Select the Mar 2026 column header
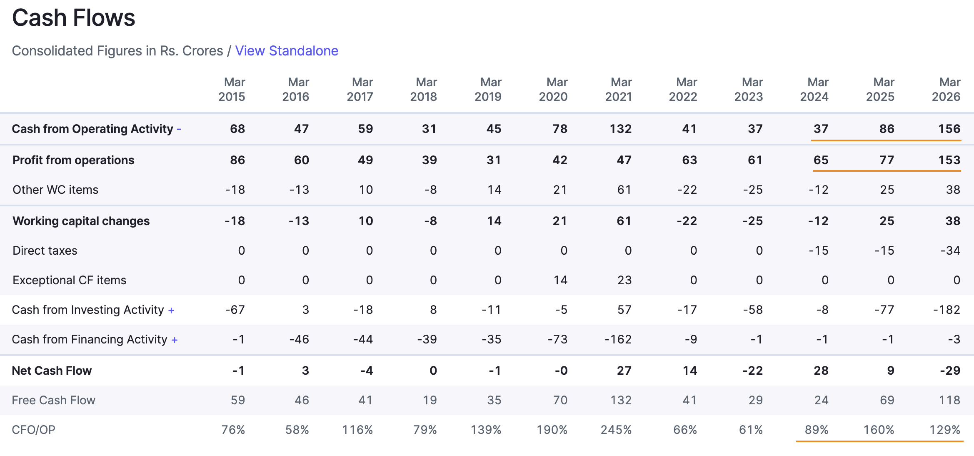974x456 pixels. [x=946, y=89]
